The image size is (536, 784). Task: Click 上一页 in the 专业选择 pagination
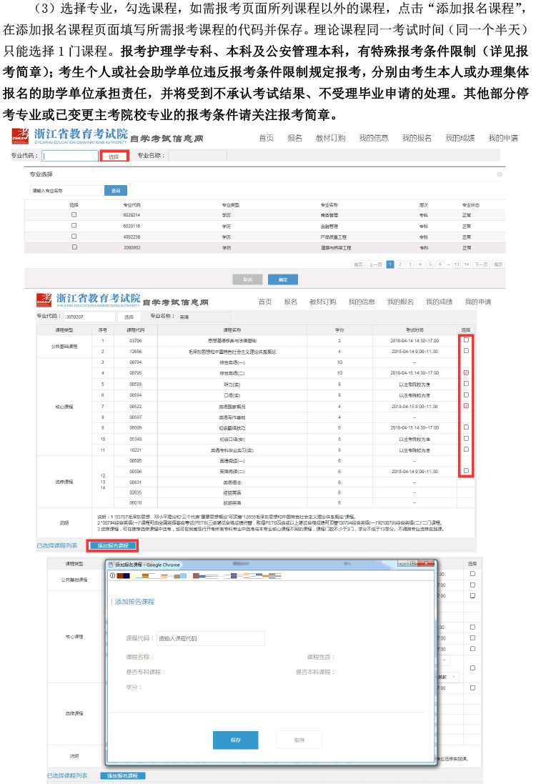click(375, 264)
